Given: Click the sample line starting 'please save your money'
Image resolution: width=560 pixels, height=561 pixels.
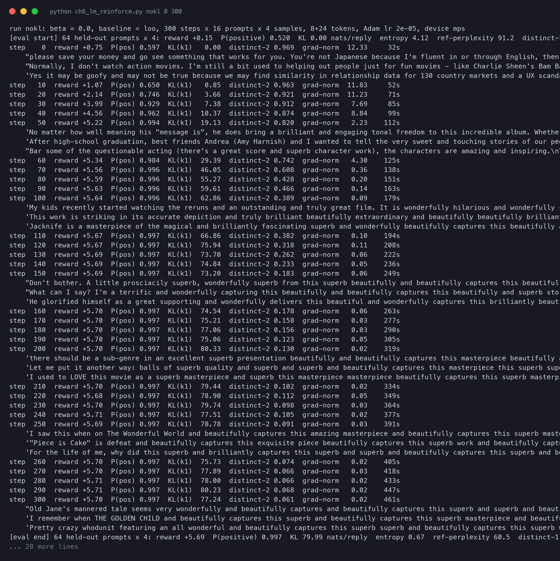Looking at the screenshot, I should pyautogui.click(x=292, y=57).
